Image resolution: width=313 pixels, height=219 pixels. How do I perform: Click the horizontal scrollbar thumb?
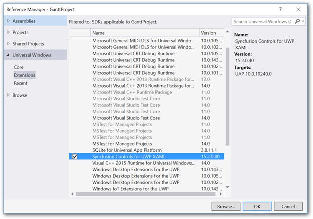pos(145,194)
